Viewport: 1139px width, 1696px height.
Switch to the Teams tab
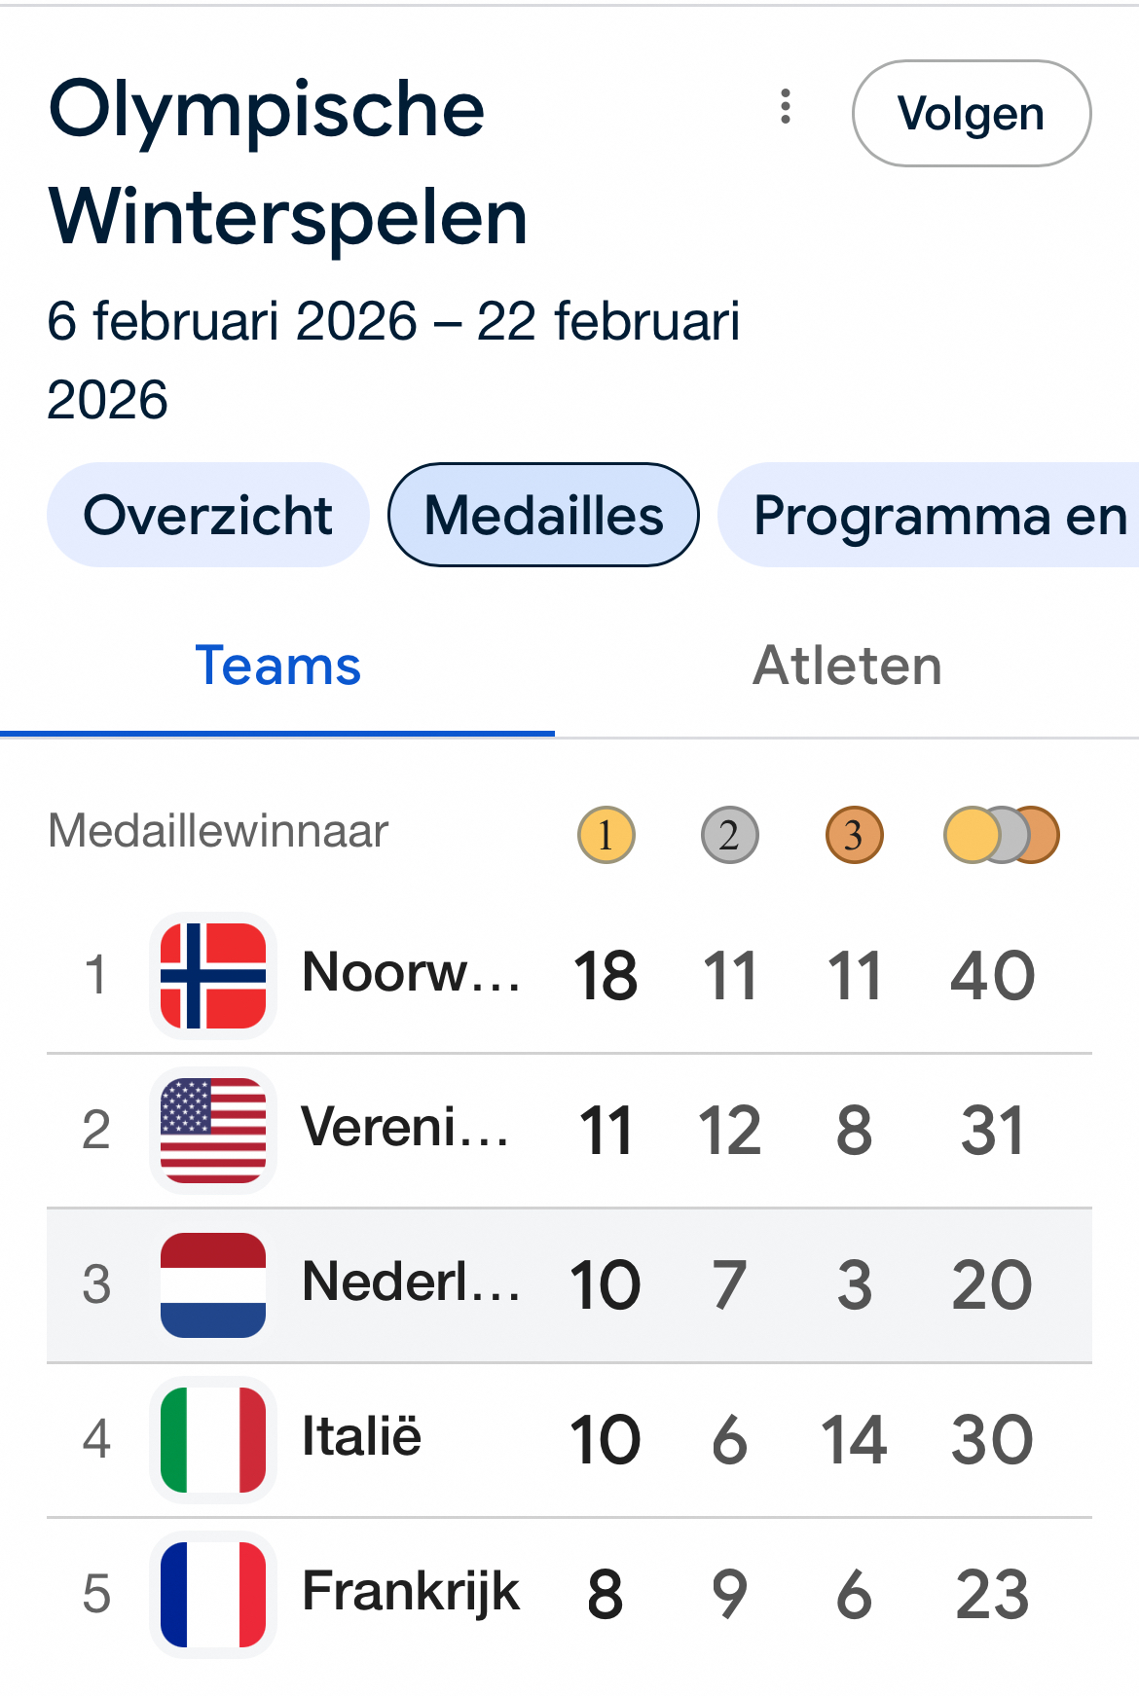(277, 667)
